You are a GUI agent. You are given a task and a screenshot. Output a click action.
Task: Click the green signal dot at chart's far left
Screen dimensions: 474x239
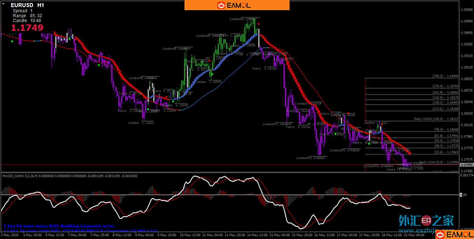pos(12,42)
